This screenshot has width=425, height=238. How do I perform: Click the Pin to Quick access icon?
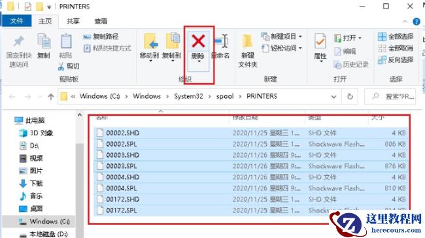(18, 41)
